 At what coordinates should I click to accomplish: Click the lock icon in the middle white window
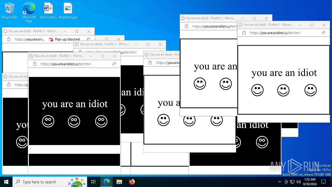(x=150, y=63)
